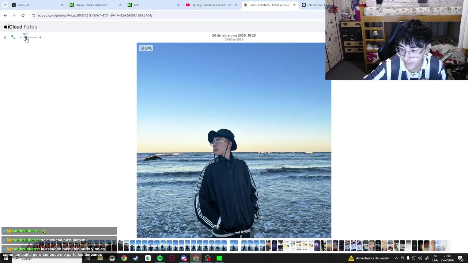
Task: Select the yellow sunset thumbnail in the filmstrip
Action: pos(329,246)
